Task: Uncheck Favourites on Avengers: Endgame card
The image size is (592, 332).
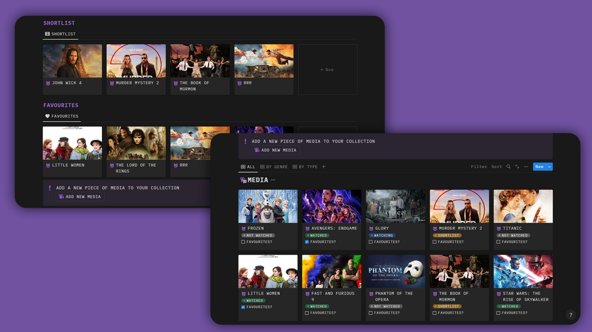Action: click(307, 242)
